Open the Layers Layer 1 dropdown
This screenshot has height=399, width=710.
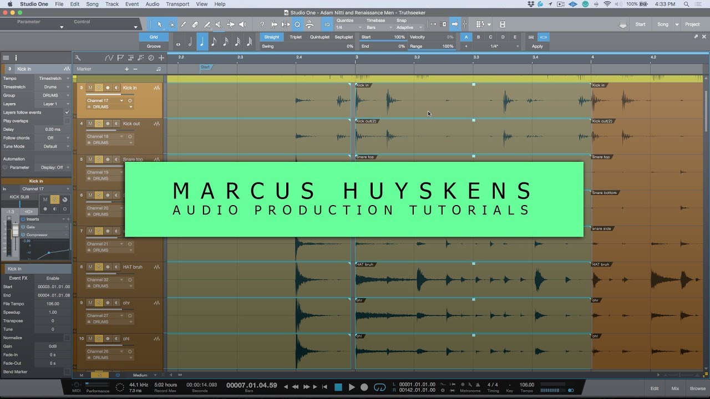(x=52, y=104)
